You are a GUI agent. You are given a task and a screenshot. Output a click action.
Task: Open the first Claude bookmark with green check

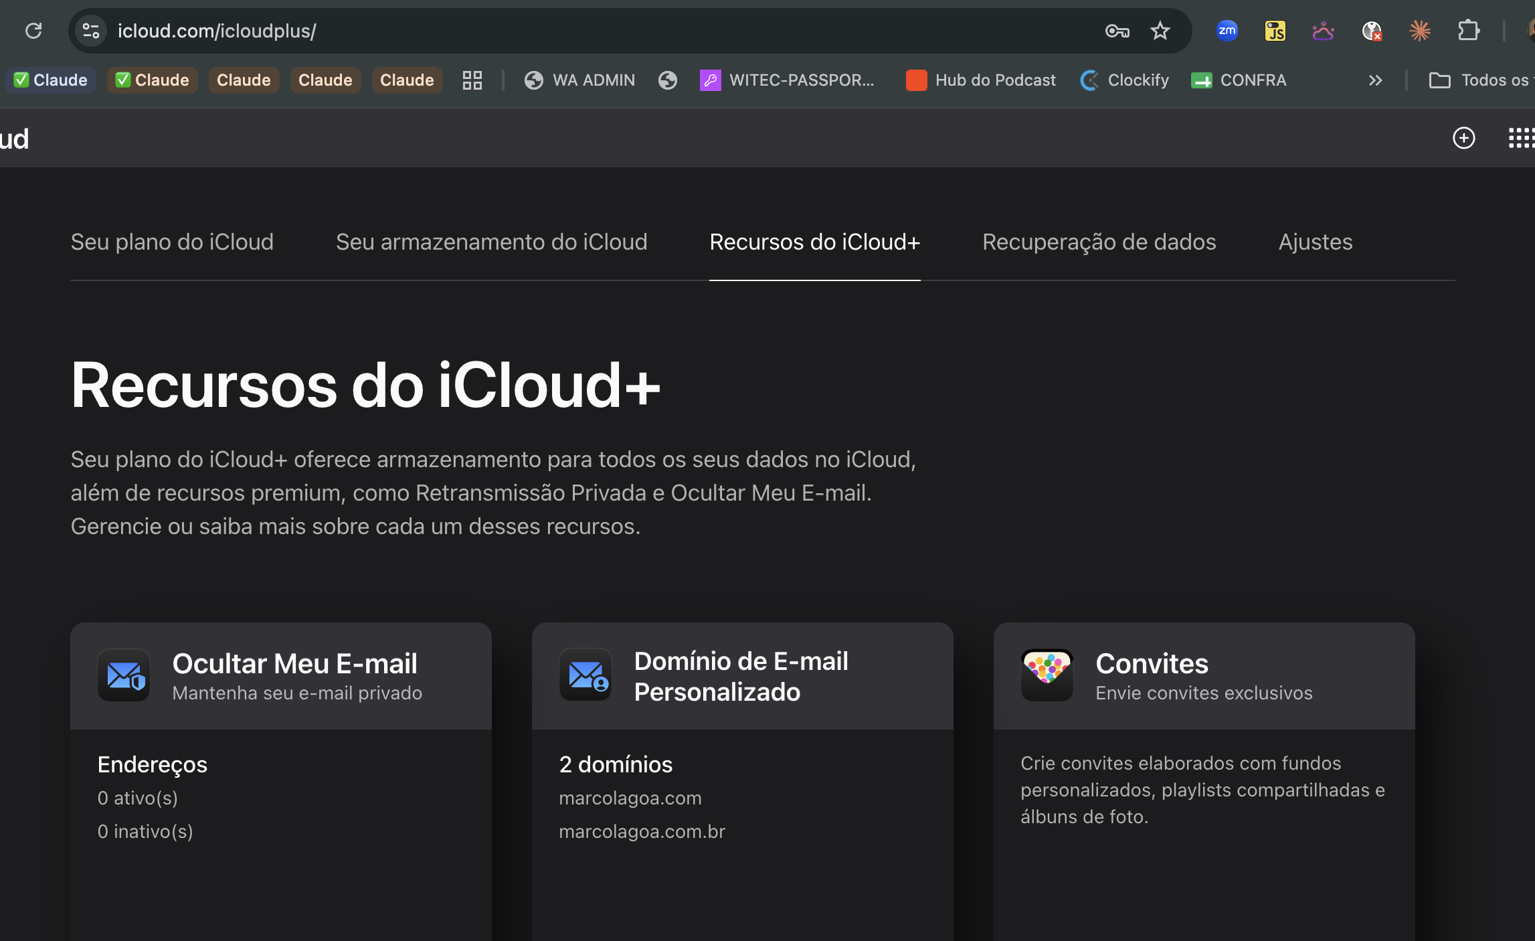[51, 80]
